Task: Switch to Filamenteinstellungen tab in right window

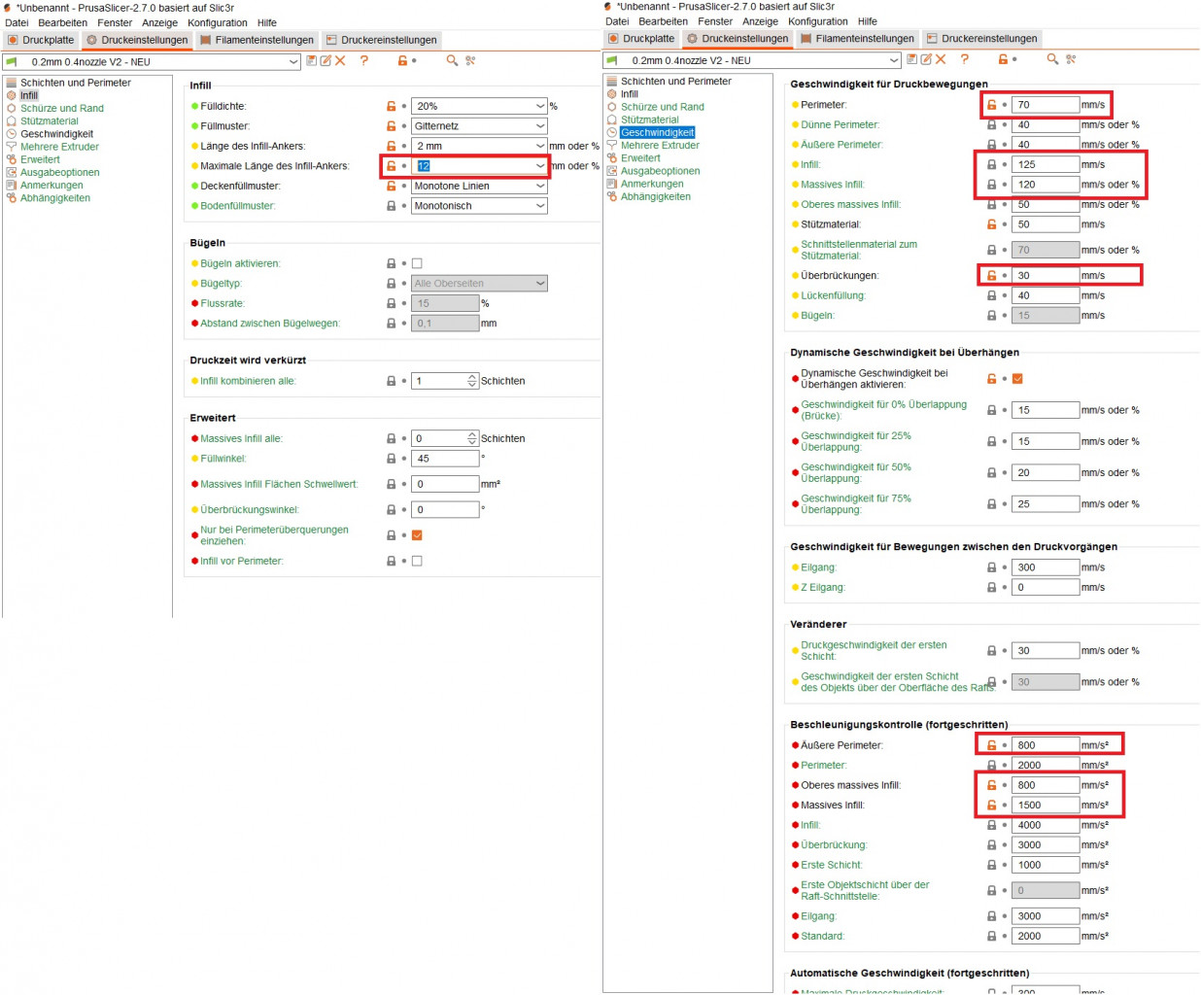Action: point(857,39)
